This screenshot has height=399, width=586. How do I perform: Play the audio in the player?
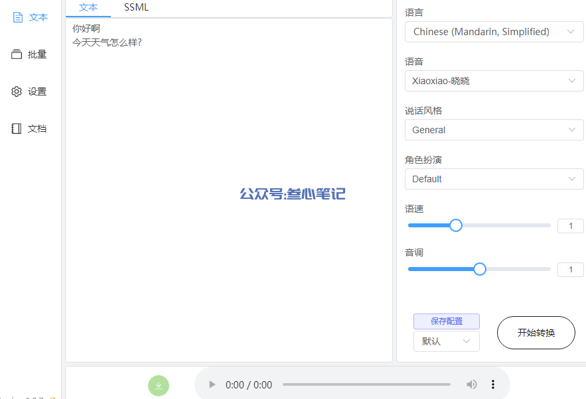tap(212, 384)
